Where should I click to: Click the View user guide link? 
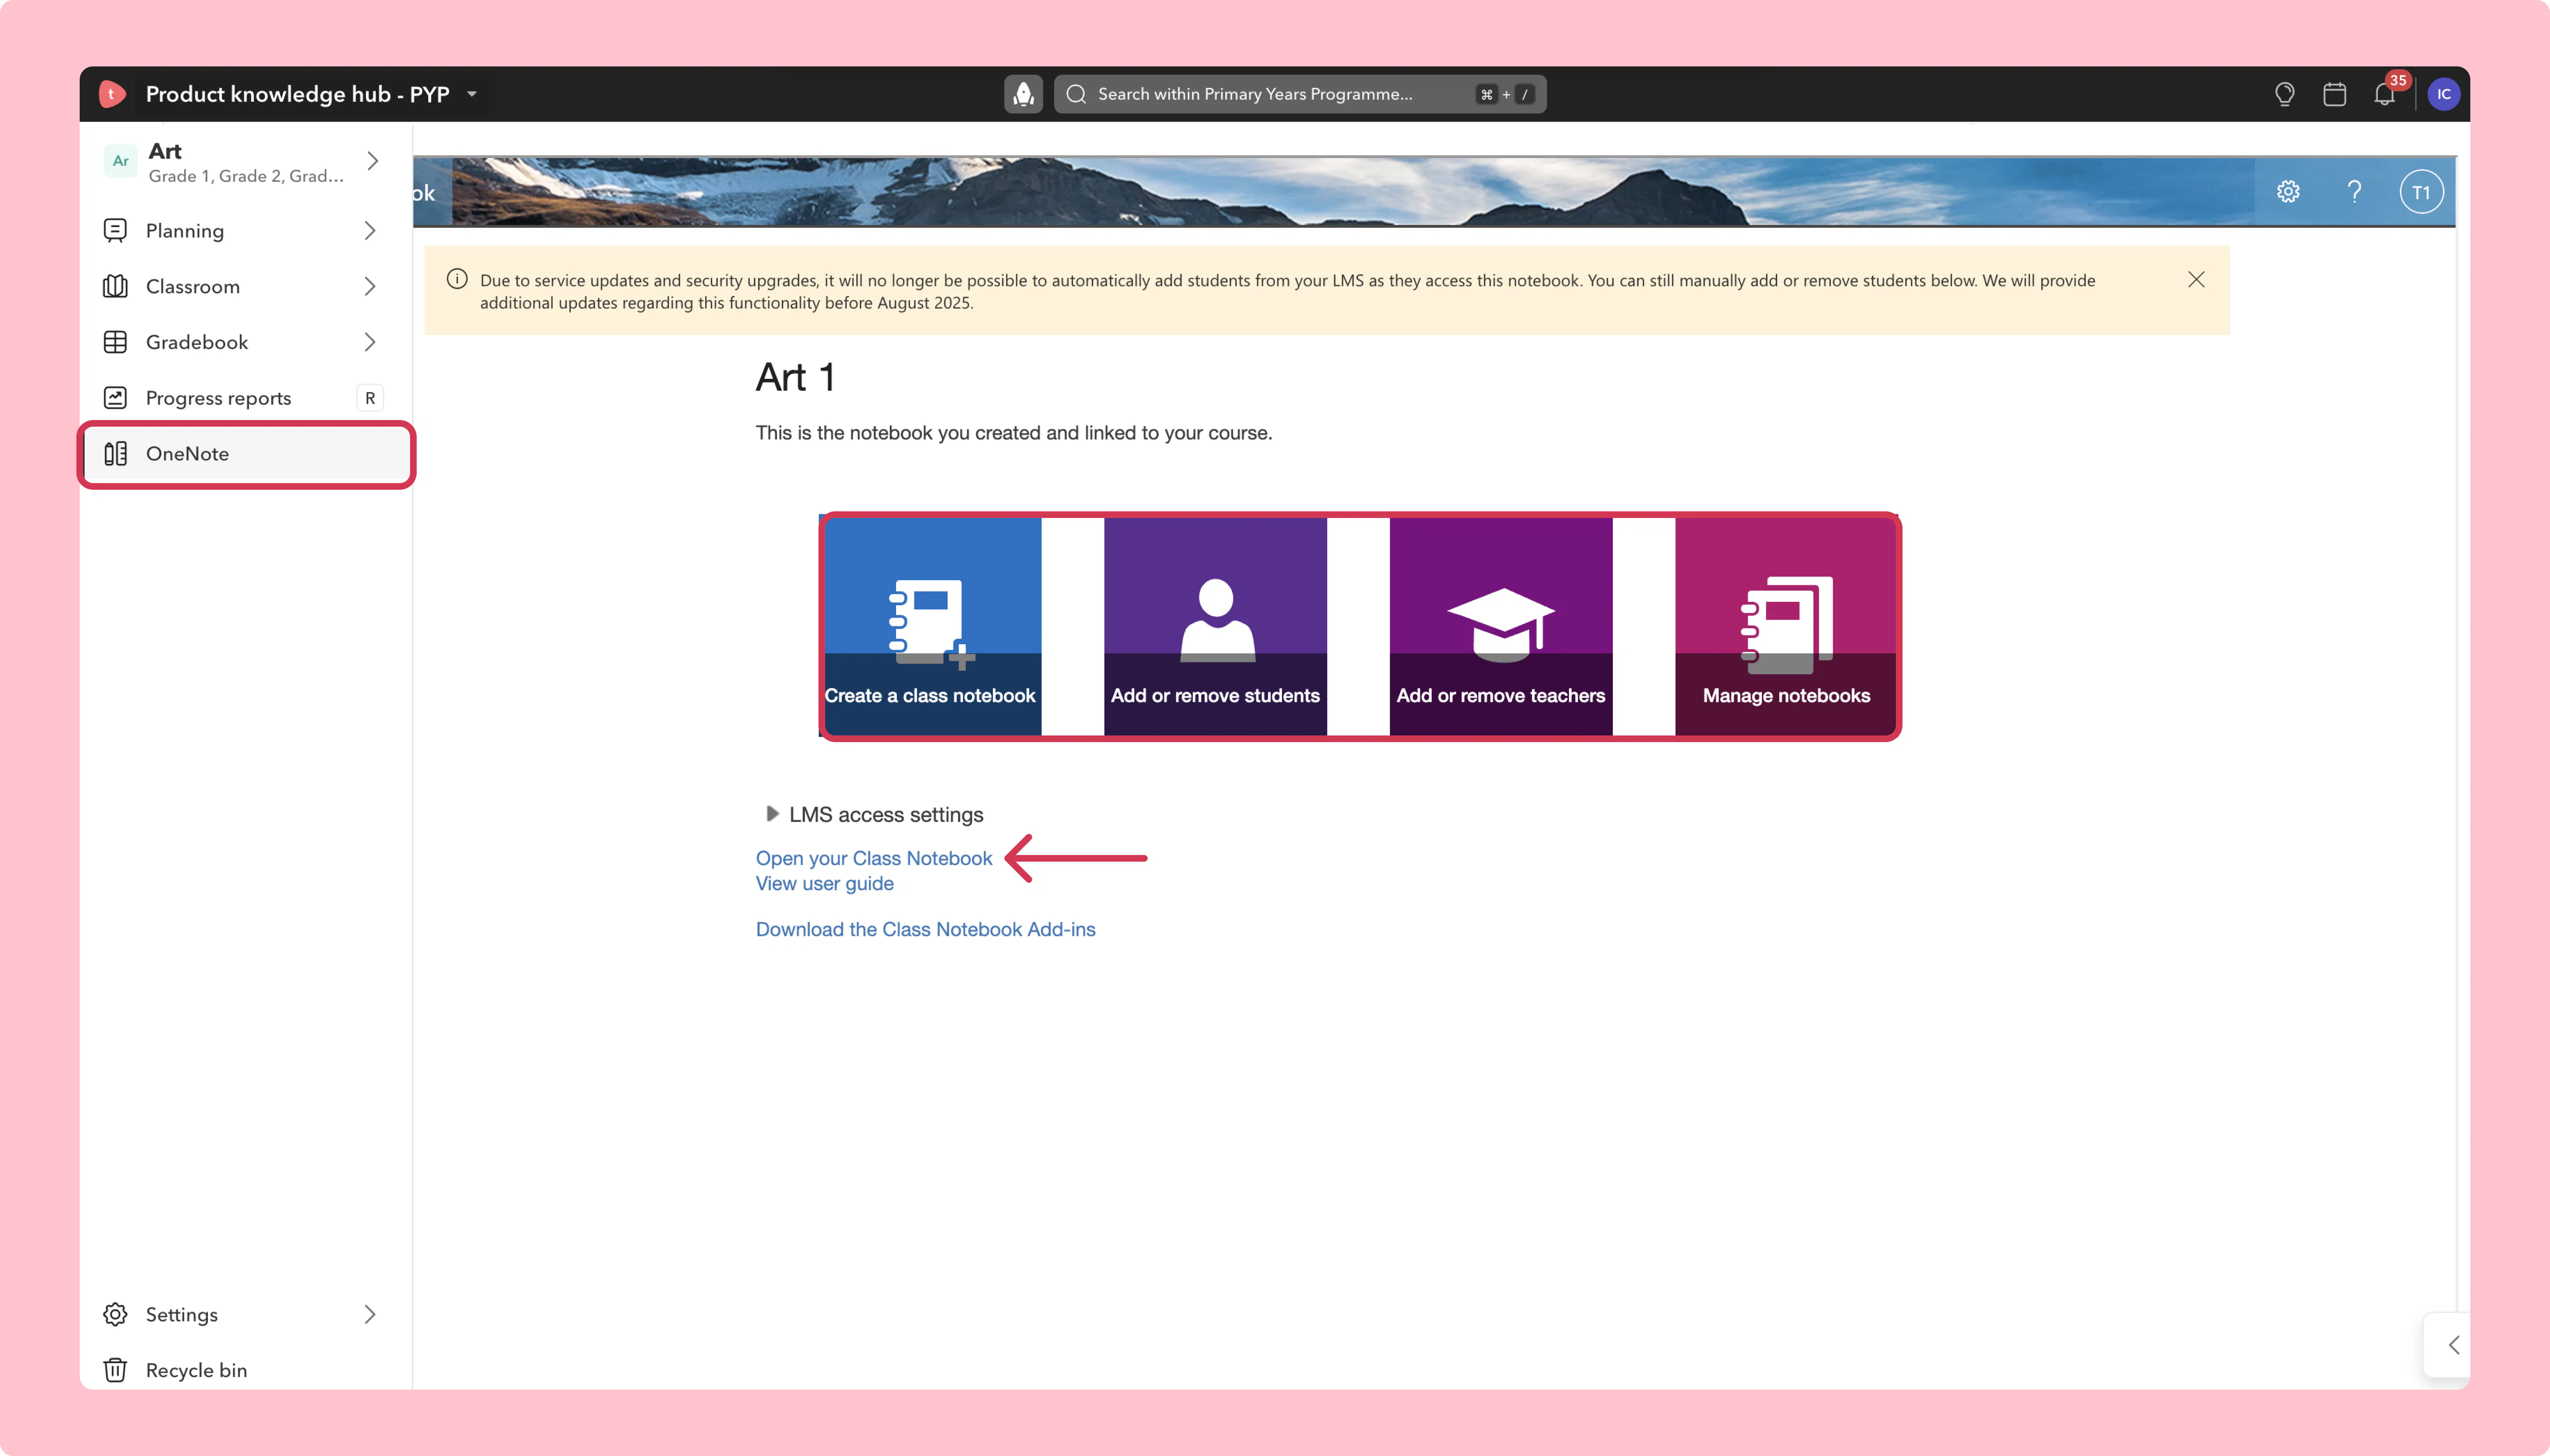pos(825,884)
